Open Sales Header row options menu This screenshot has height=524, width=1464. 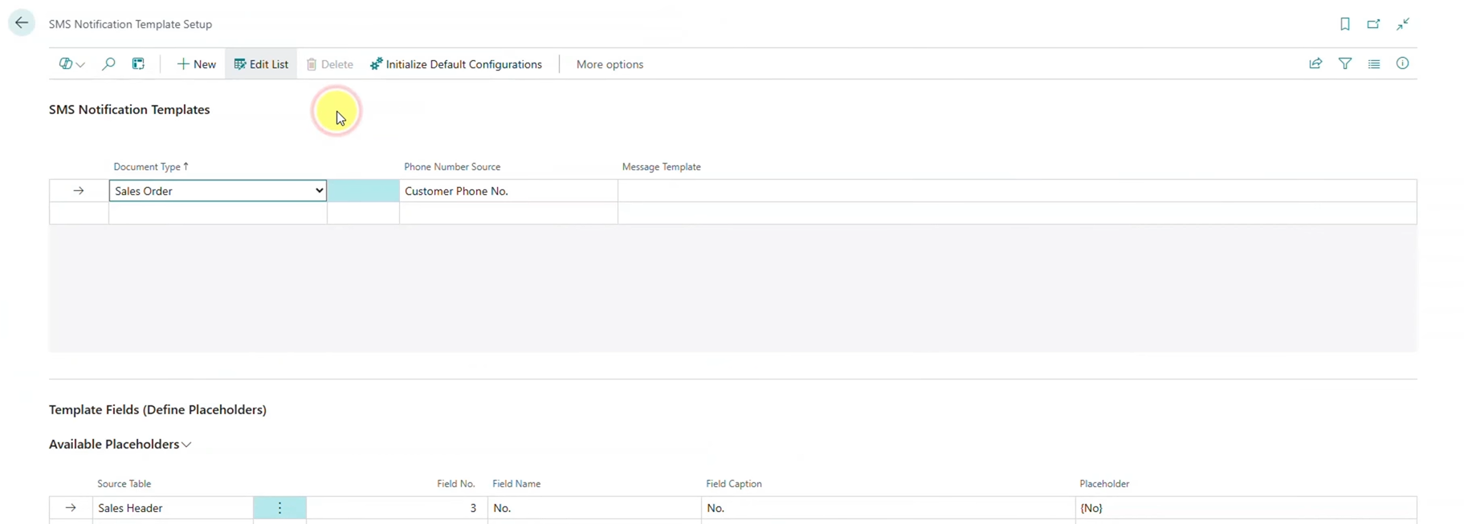coord(279,508)
